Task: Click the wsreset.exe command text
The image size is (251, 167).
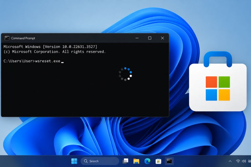Action: [48, 61]
